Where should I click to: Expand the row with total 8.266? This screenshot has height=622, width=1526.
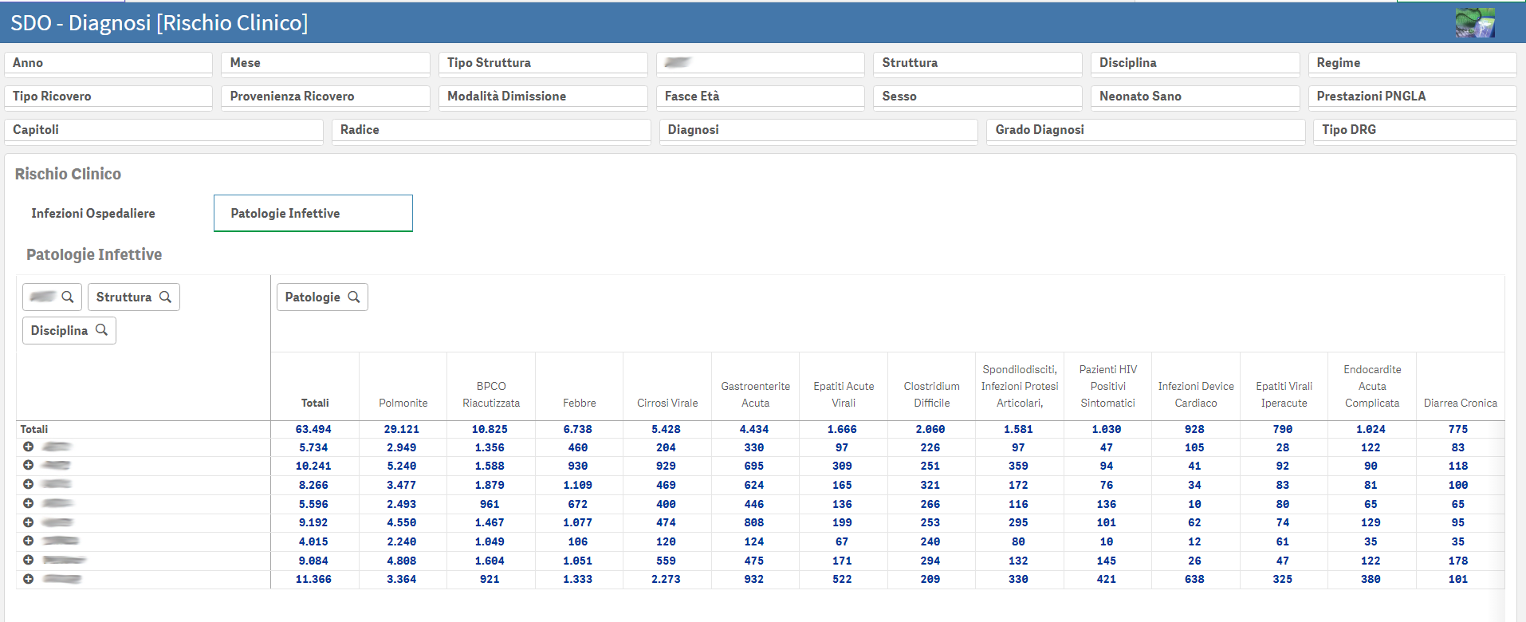tap(28, 484)
